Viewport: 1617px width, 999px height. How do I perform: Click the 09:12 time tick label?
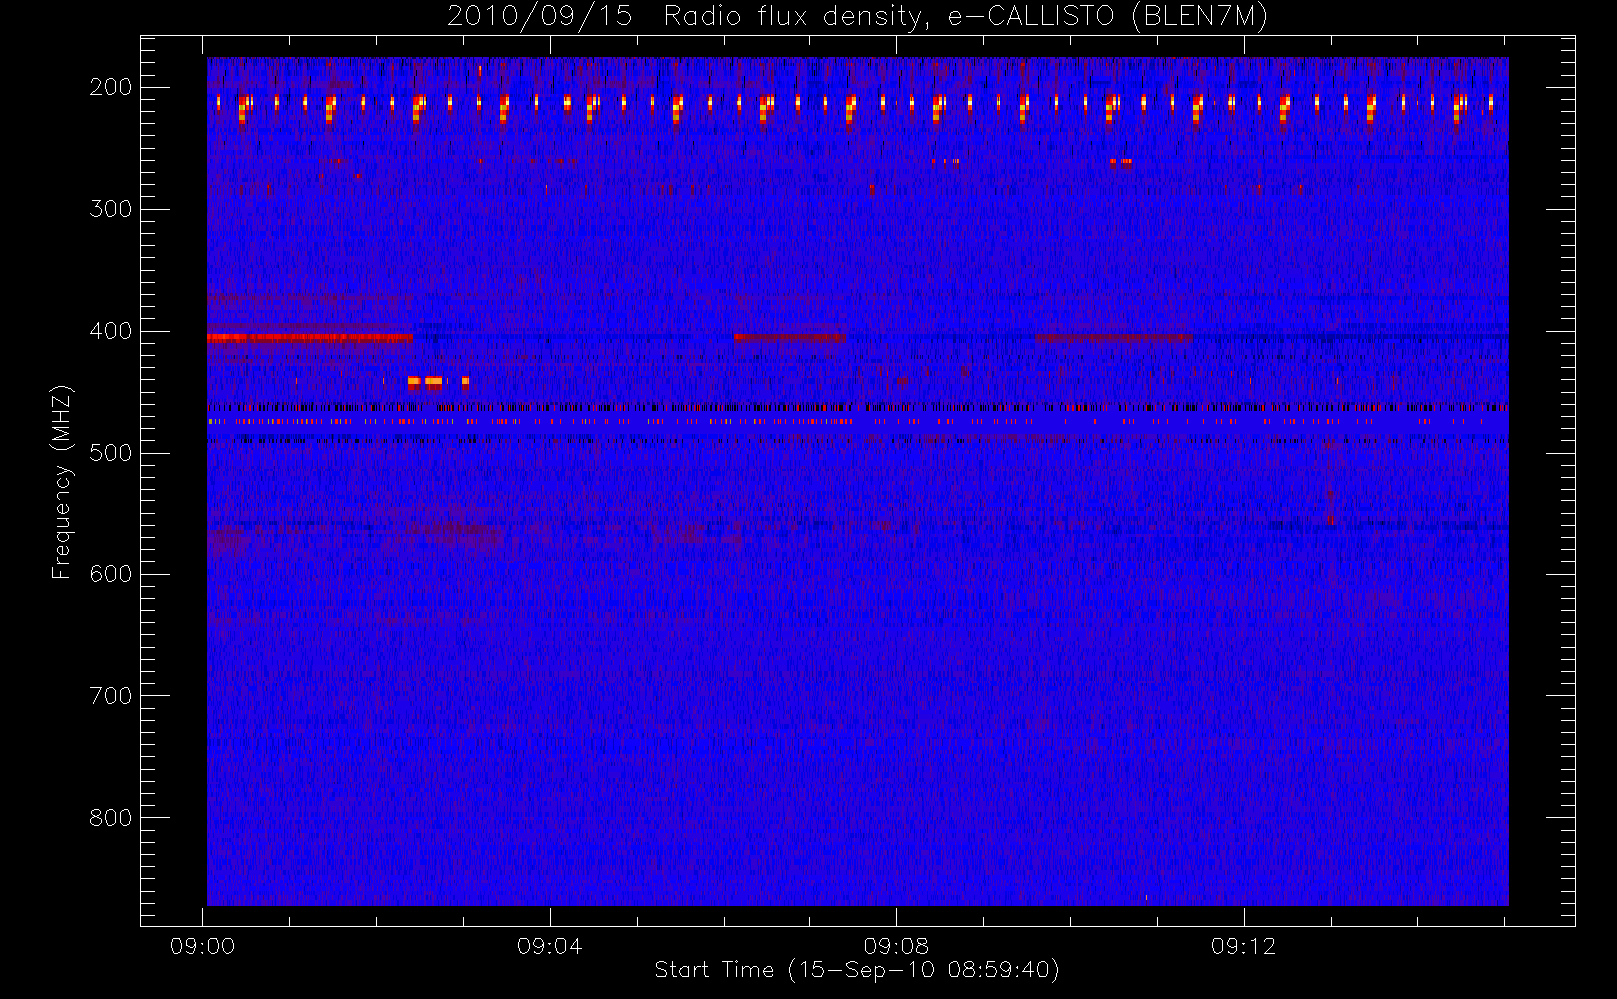pyautogui.click(x=1244, y=946)
